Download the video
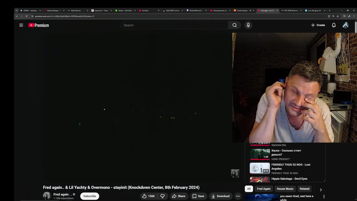The height and width of the screenshot is (201, 357). tap(220, 196)
